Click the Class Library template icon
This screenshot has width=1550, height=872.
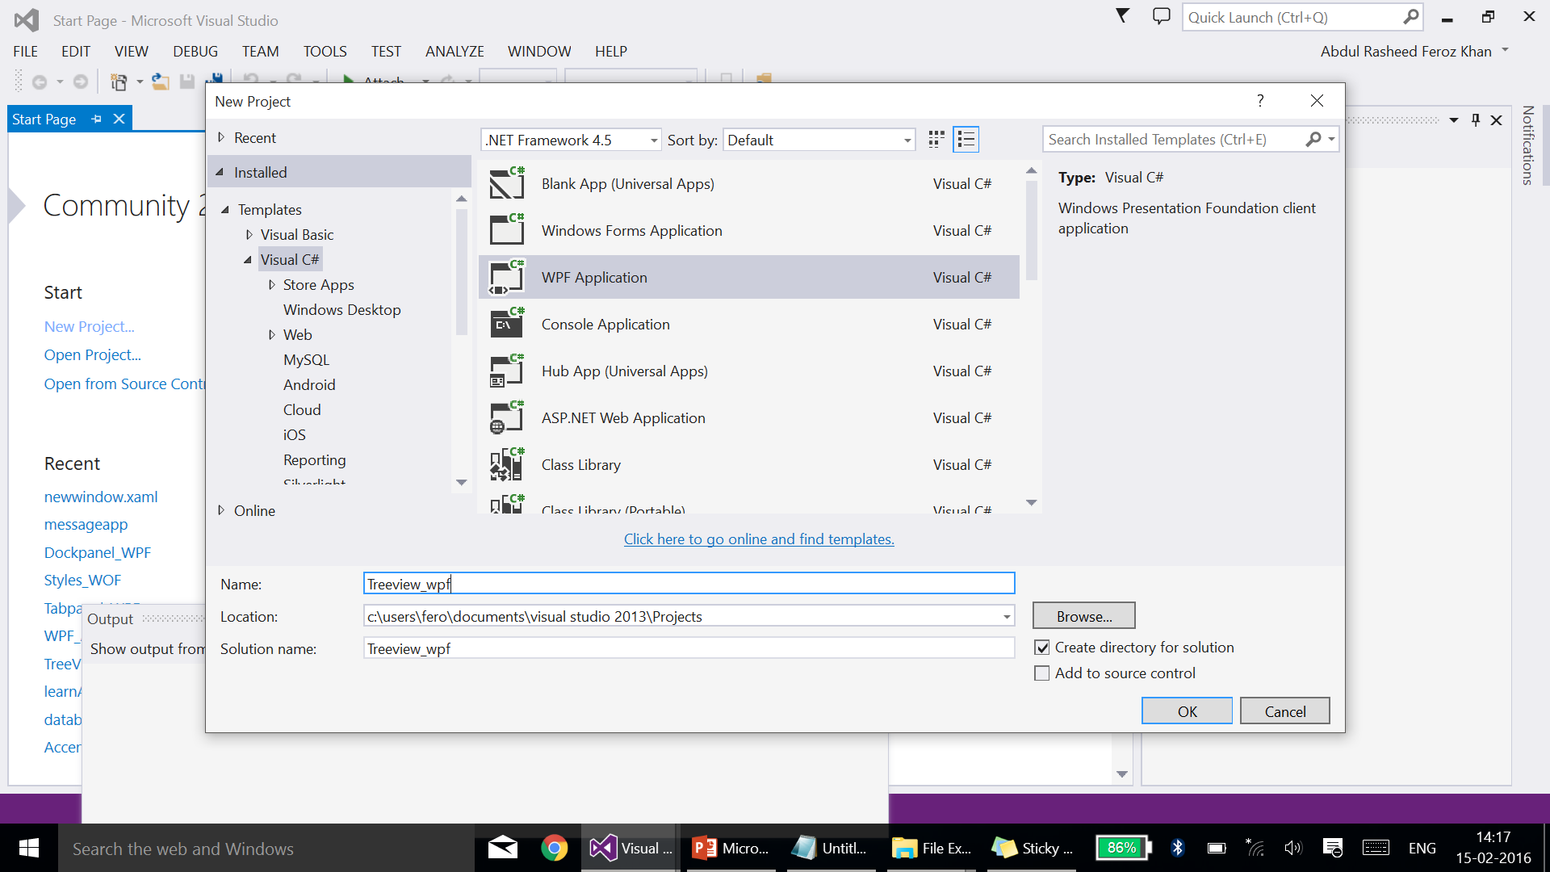[506, 465]
